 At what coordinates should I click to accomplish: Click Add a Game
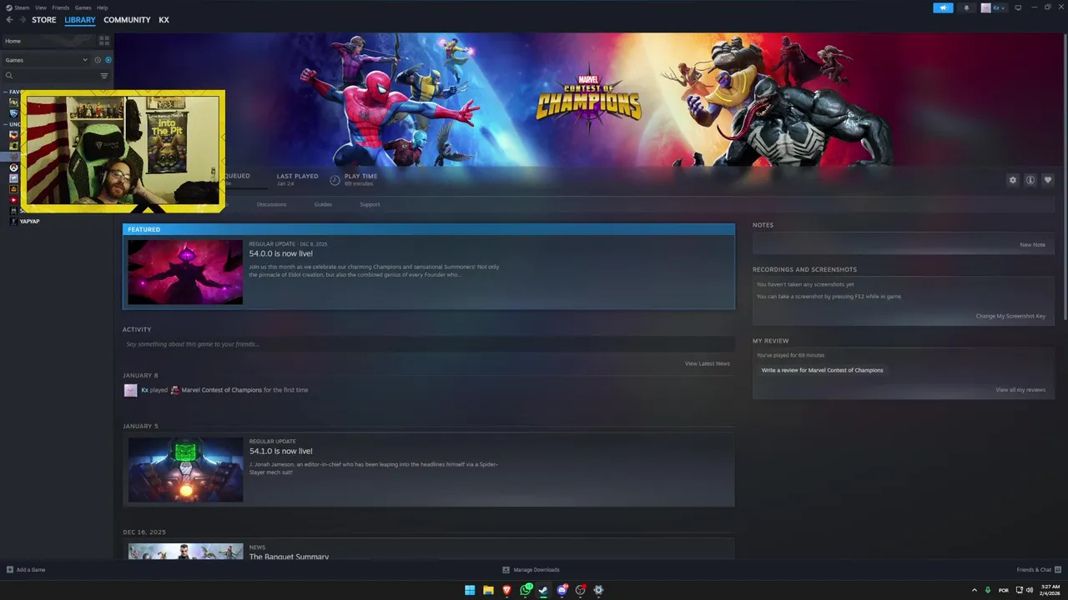click(x=26, y=570)
